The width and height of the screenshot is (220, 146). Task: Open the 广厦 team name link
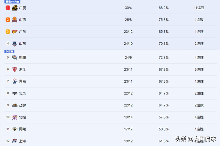tap(23, 8)
